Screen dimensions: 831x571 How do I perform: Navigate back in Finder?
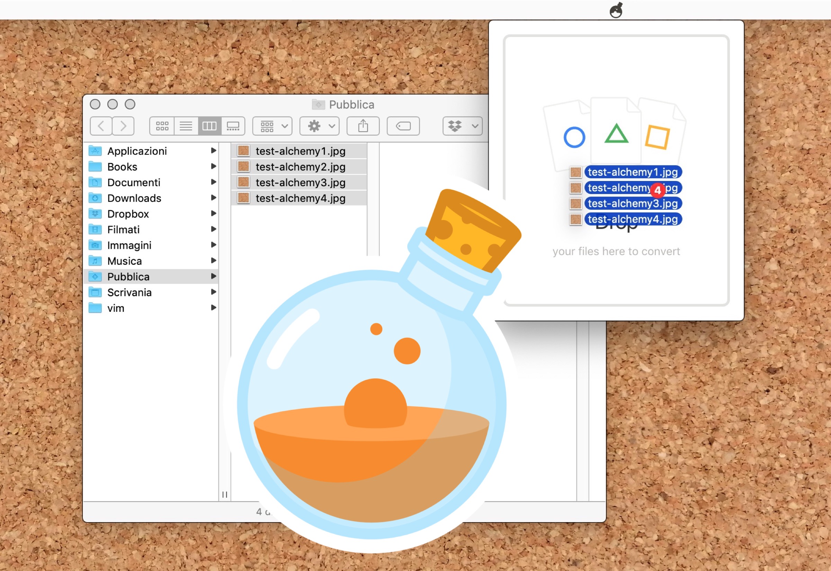[x=101, y=126]
